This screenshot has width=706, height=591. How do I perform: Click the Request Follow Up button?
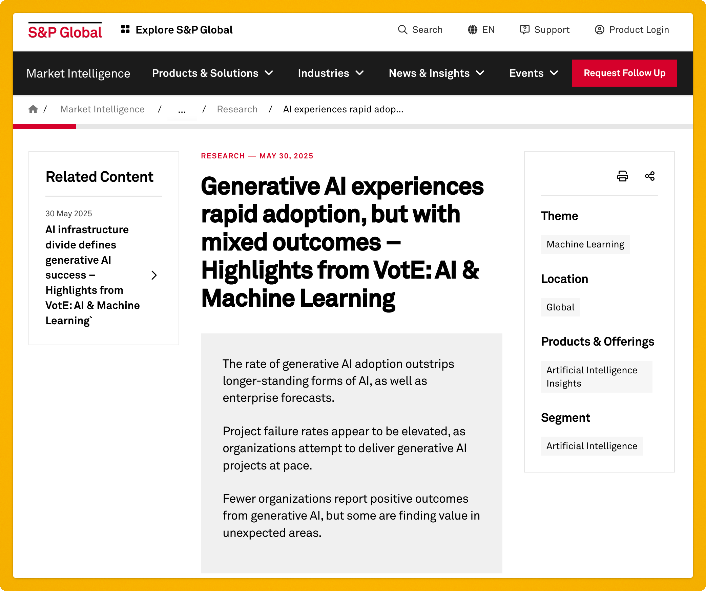pos(624,73)
